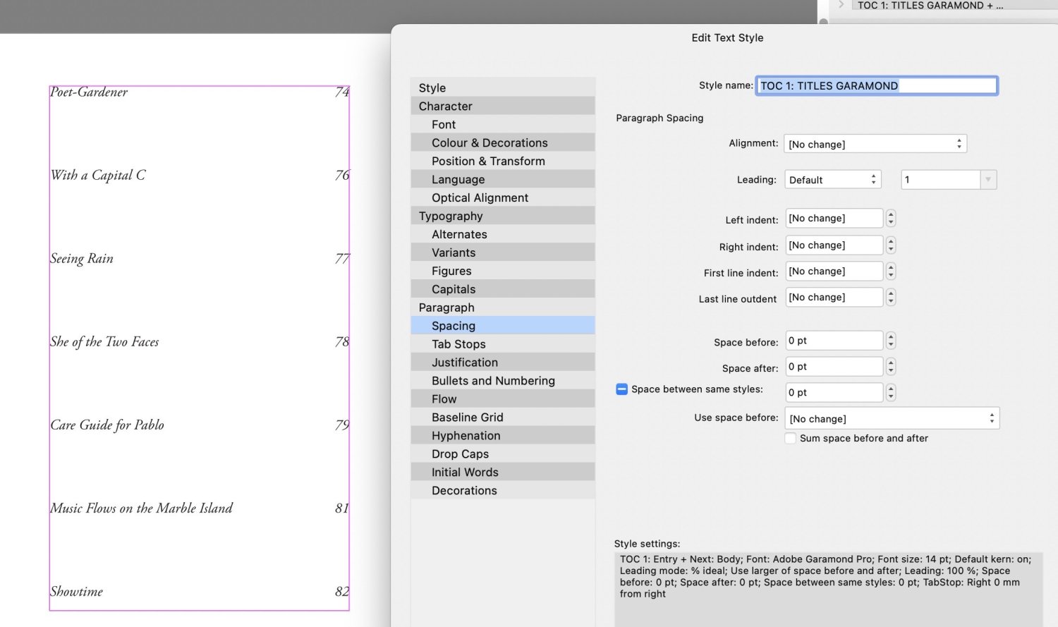Open the Leading dropdown set to Default
Viewport: 1058px width, 627px height.
(832, 179)
